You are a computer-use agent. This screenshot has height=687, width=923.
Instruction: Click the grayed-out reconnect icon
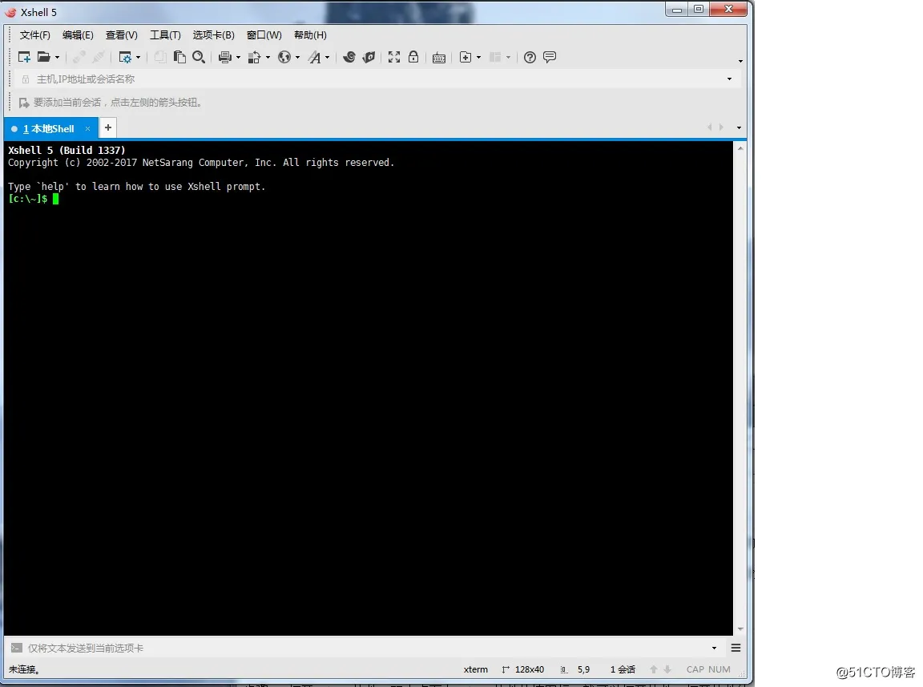point(79,57)
